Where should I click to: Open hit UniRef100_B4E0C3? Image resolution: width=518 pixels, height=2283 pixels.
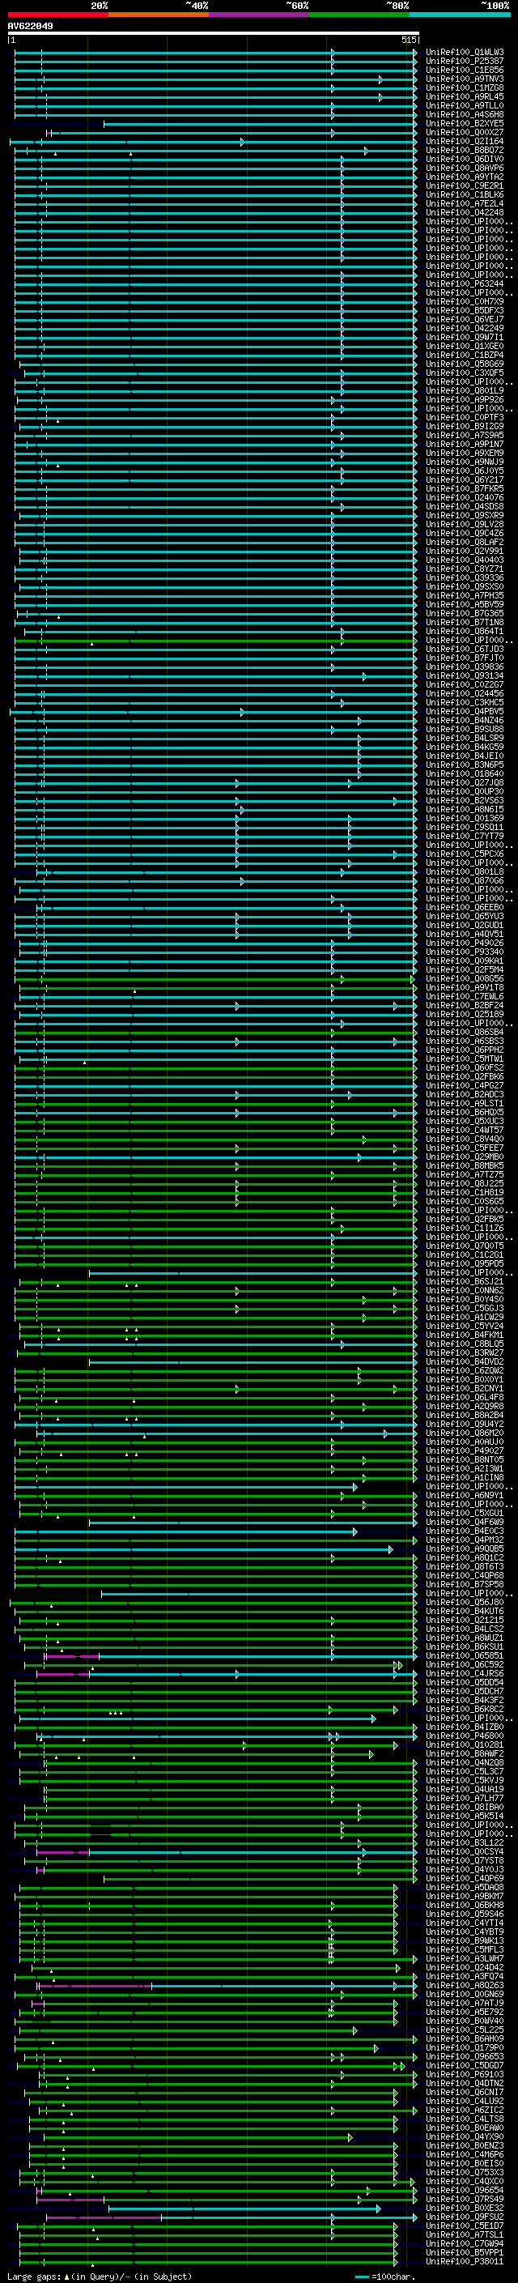point(465,1531)
